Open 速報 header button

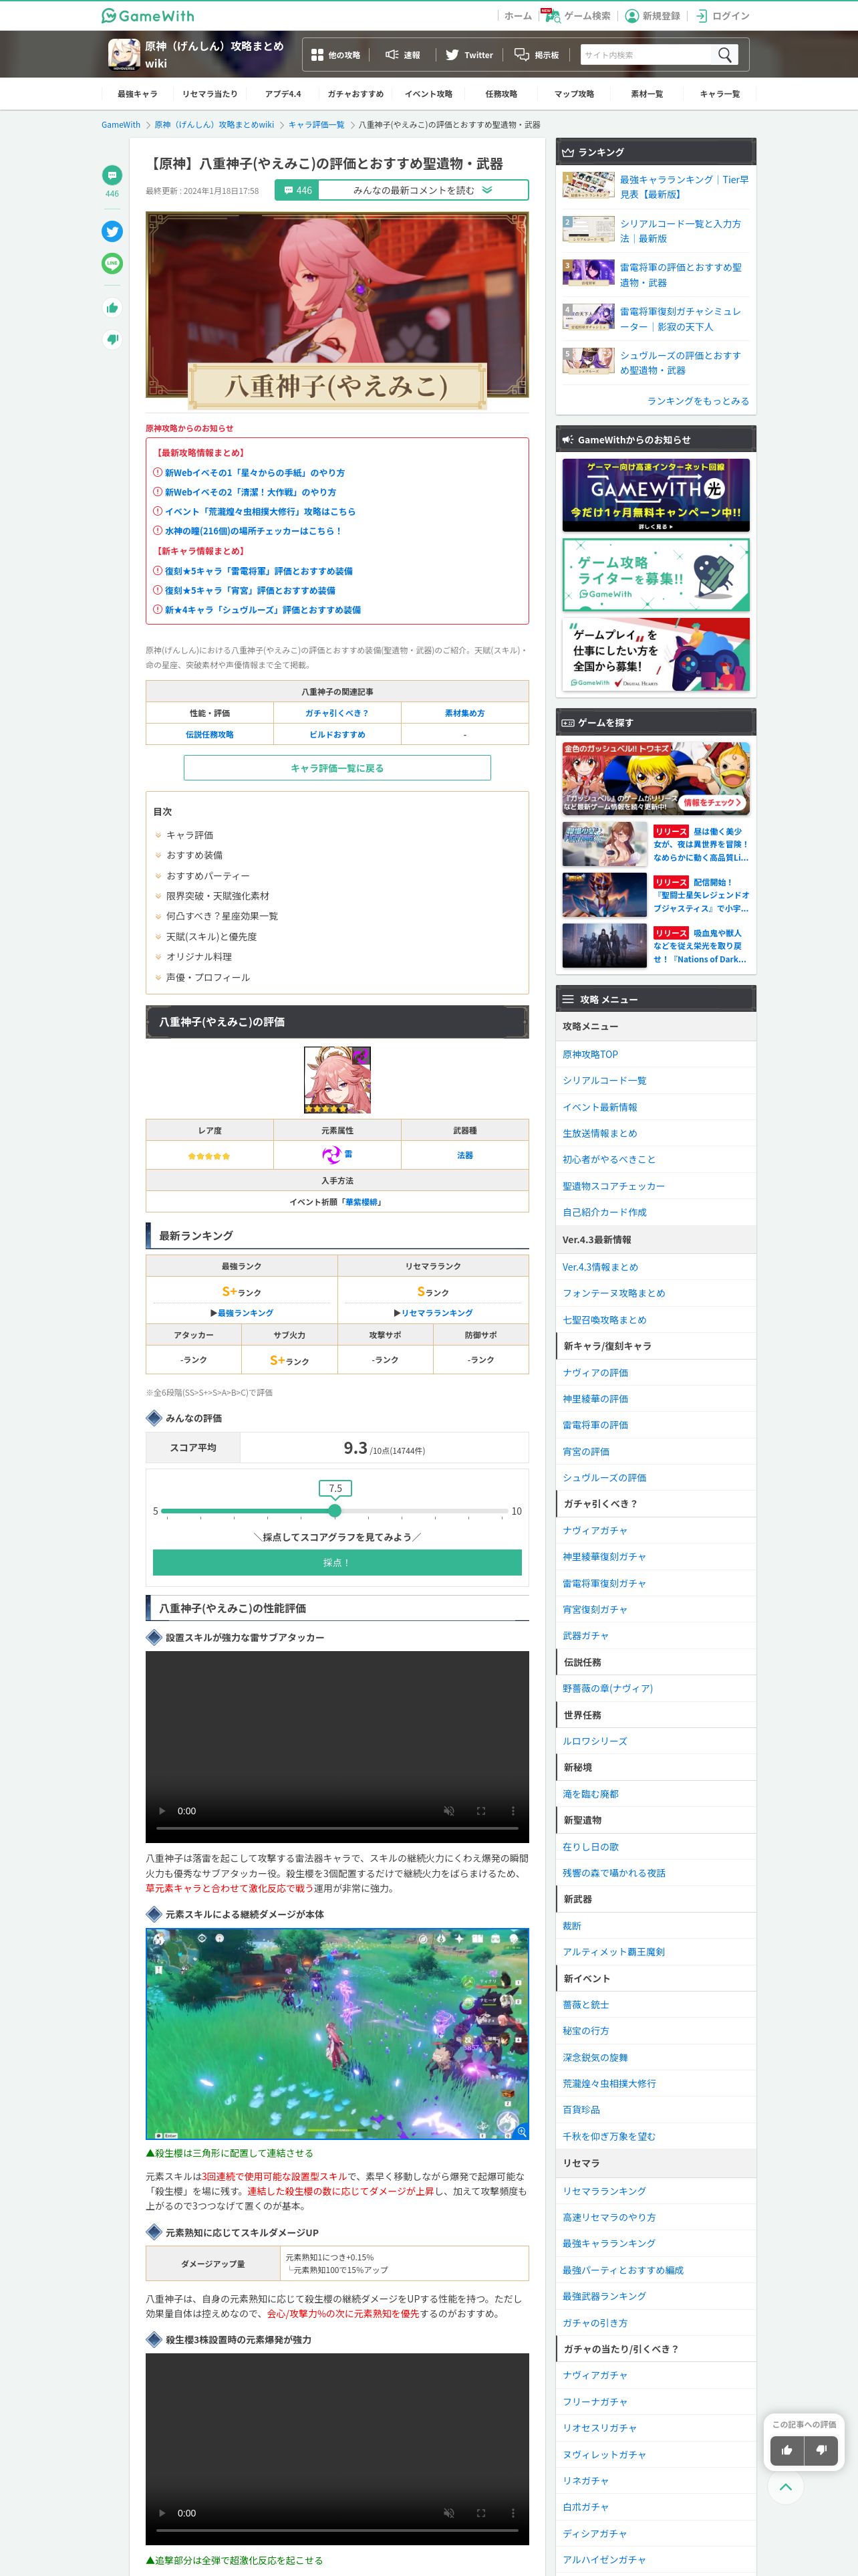click(x=402, y=55)
